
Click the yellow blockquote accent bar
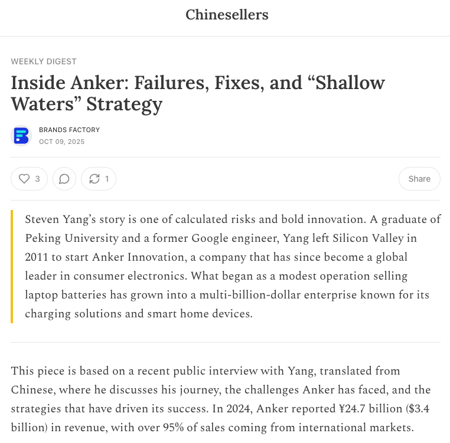tap(12, 267)
